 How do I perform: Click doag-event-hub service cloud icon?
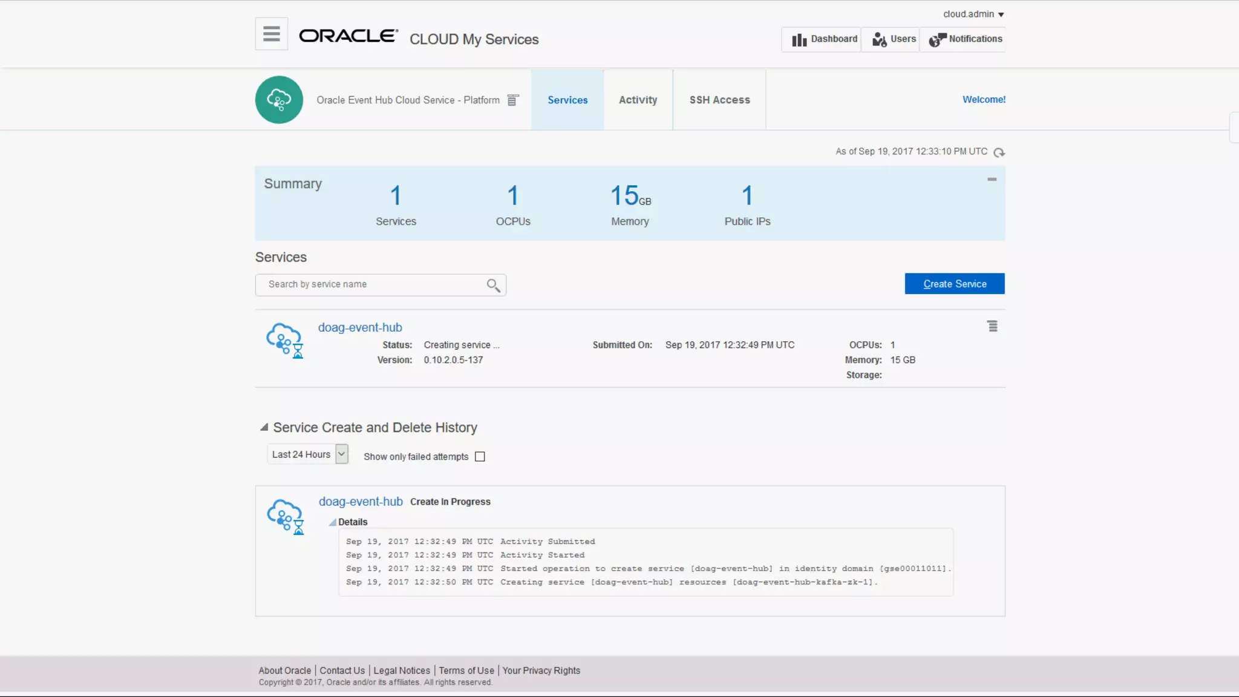coord(284,340)
